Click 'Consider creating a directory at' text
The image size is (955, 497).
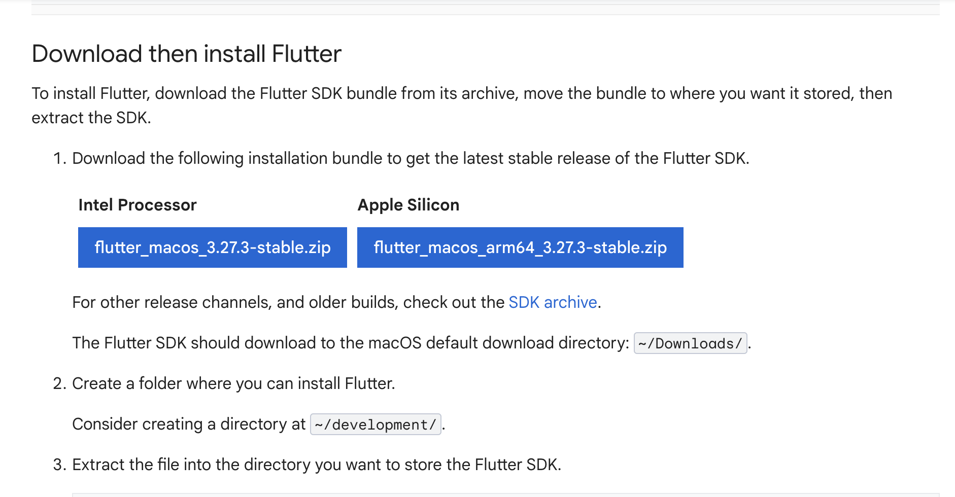189,424
